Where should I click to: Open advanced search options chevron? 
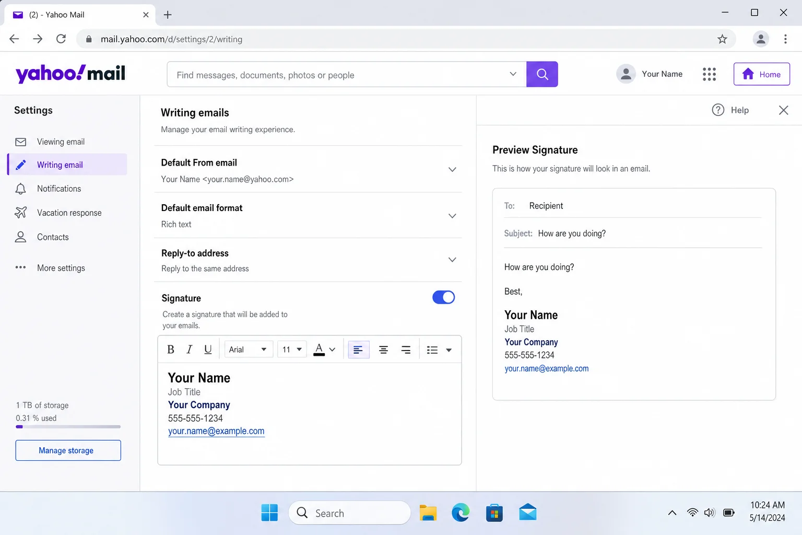(513, 74)
